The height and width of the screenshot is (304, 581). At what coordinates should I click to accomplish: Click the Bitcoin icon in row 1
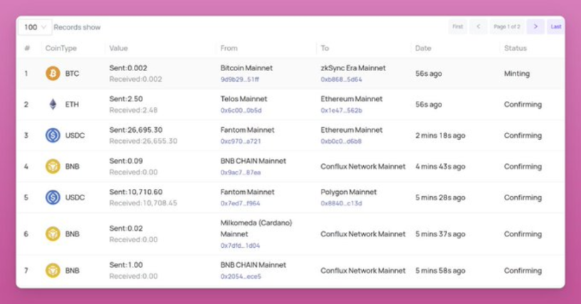(53, 73)
